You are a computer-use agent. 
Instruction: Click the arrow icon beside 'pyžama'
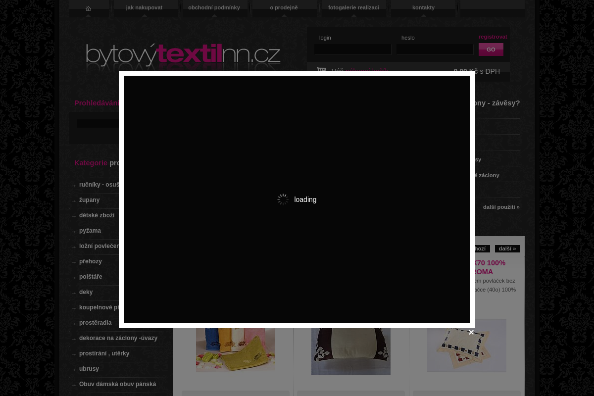pyautogui.click(x=74, y=232)
